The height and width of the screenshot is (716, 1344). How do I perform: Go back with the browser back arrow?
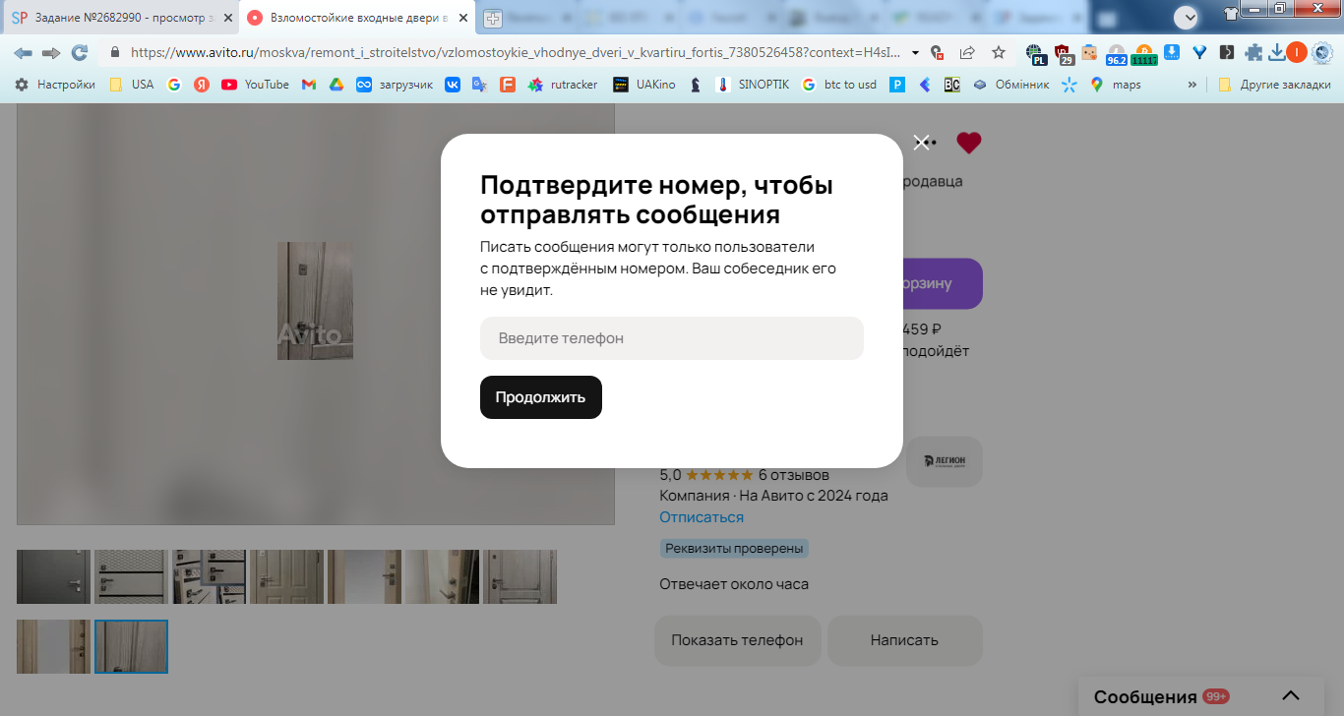coord(23,52)
